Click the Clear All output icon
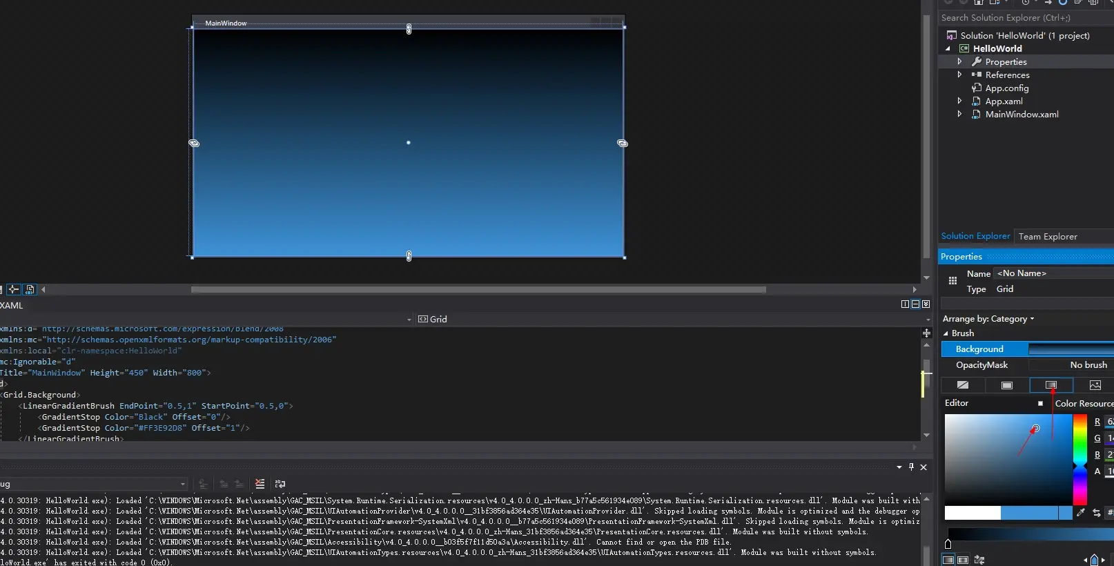The height and width of the screenshot is (566, 1114). 260,484
